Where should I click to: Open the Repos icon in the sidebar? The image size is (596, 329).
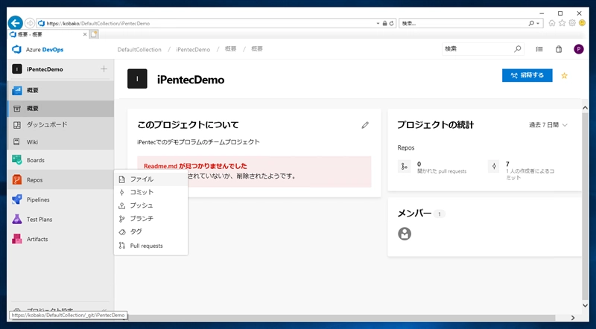[x=16, y=179]
